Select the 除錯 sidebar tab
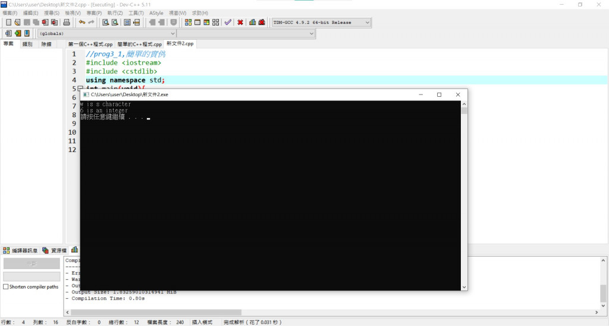The image size is (609, 326). pyautogui.click(x=46, y=44)
